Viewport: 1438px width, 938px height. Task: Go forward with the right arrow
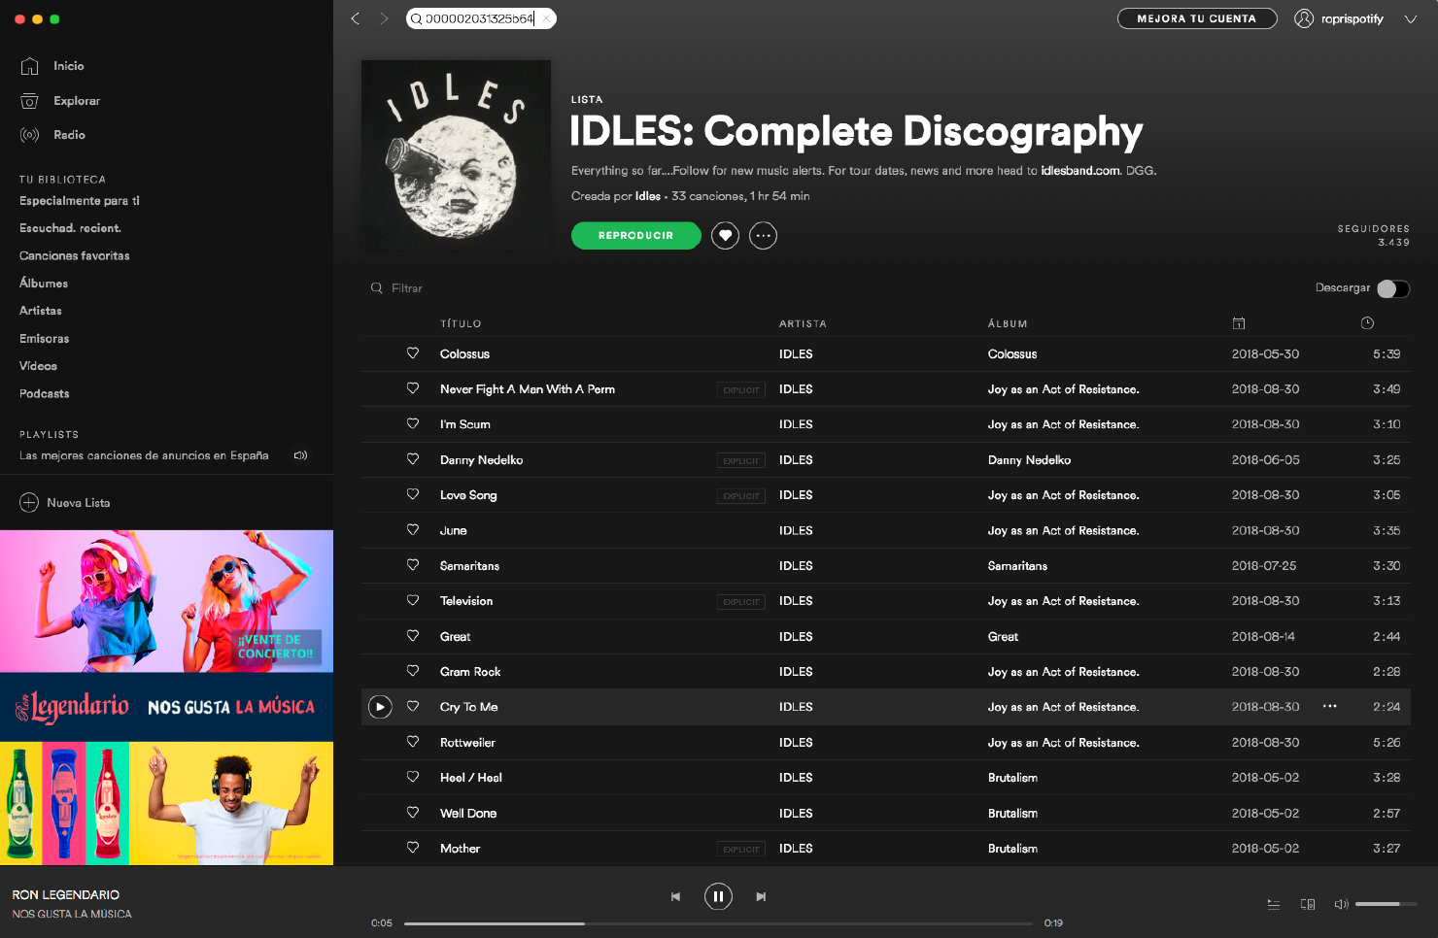click(384, 18)
